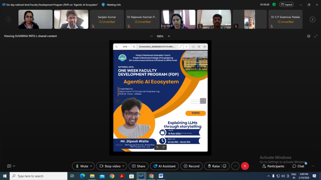This screenshot has width=321, height=180.
Task: Start recording with the Record button
Action: 191,166
